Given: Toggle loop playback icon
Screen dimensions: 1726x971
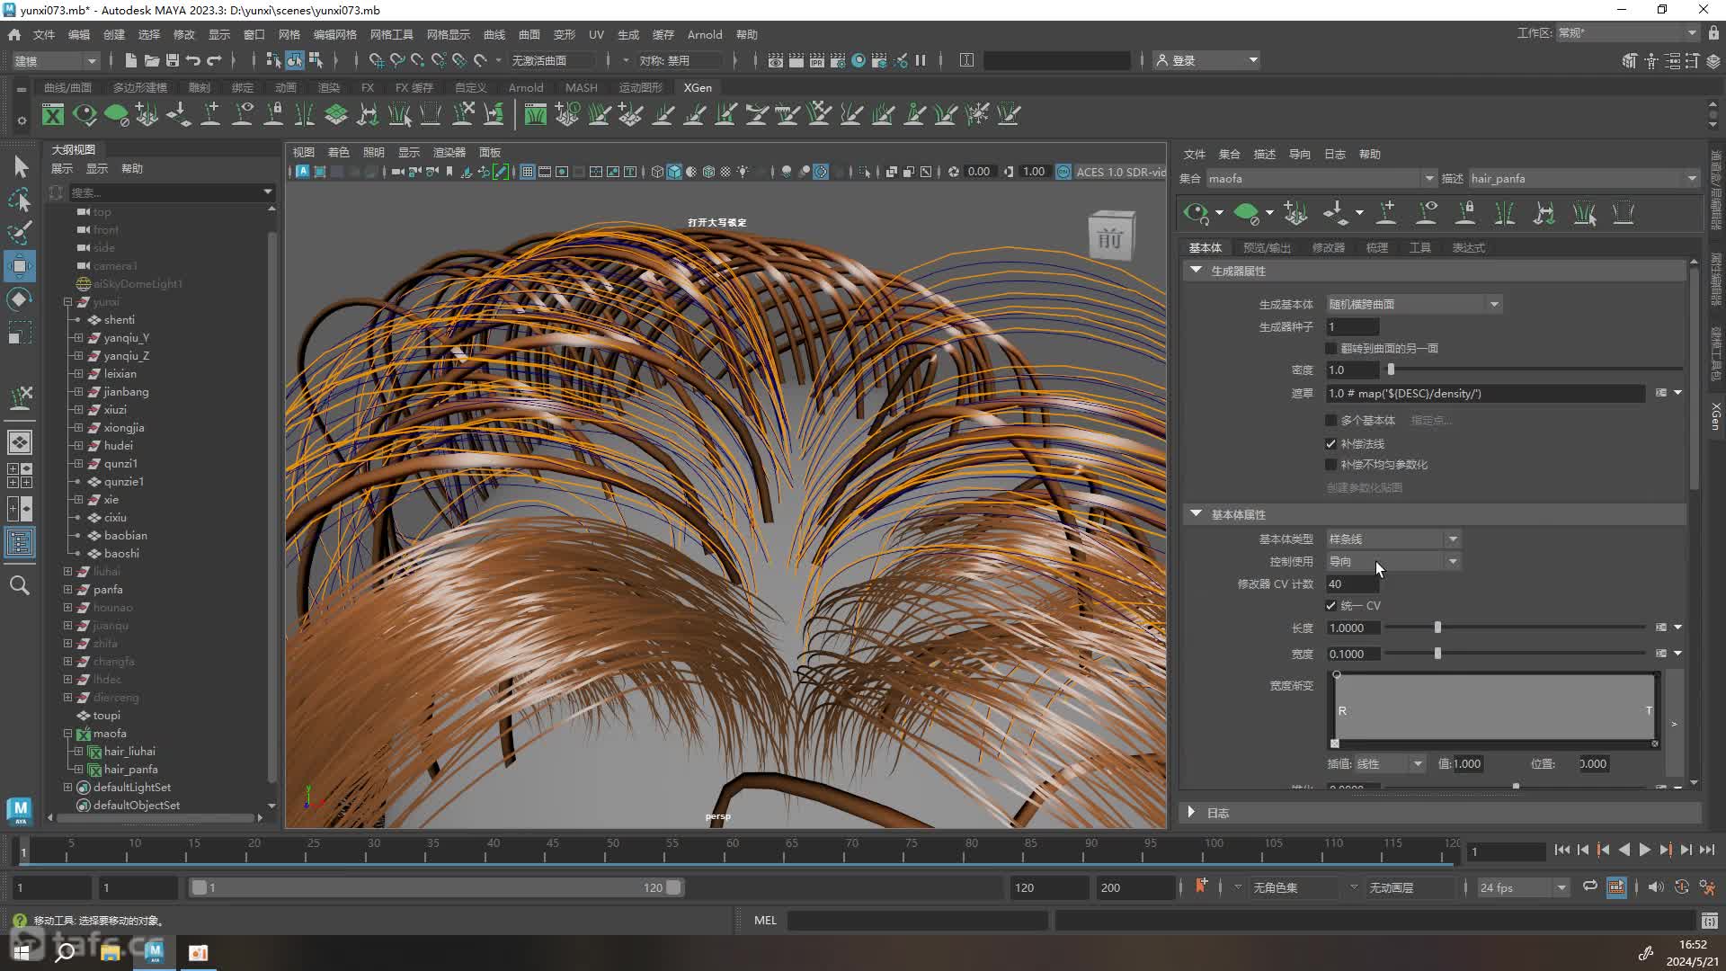Looking at the screenshot, I should (x=1590, y=886).
